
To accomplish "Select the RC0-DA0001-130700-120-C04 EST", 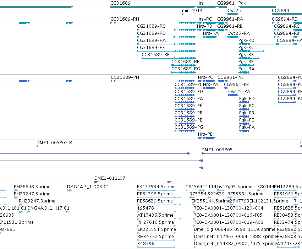I will click(x=194, y=212).
